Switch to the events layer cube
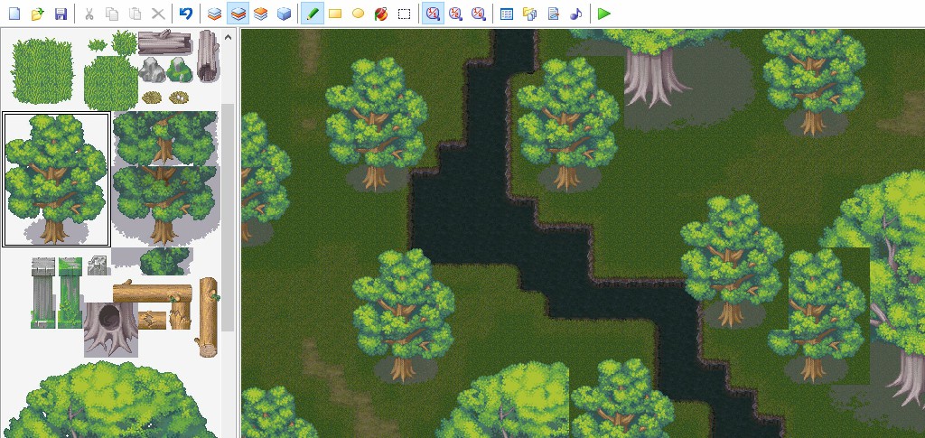925x438 pixels. coord(284,14)
